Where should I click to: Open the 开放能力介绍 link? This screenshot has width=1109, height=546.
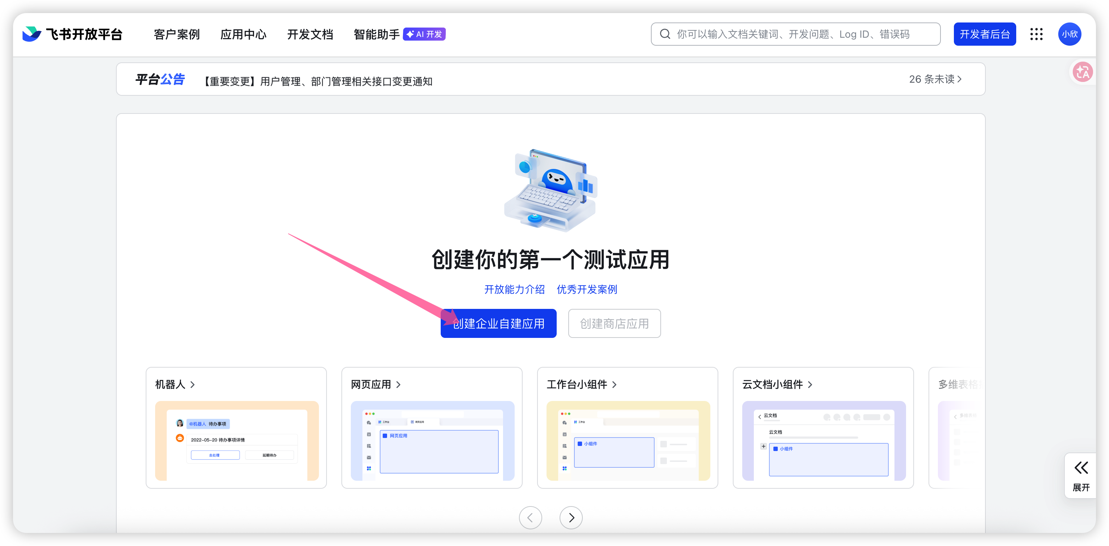tap(514, 289)
